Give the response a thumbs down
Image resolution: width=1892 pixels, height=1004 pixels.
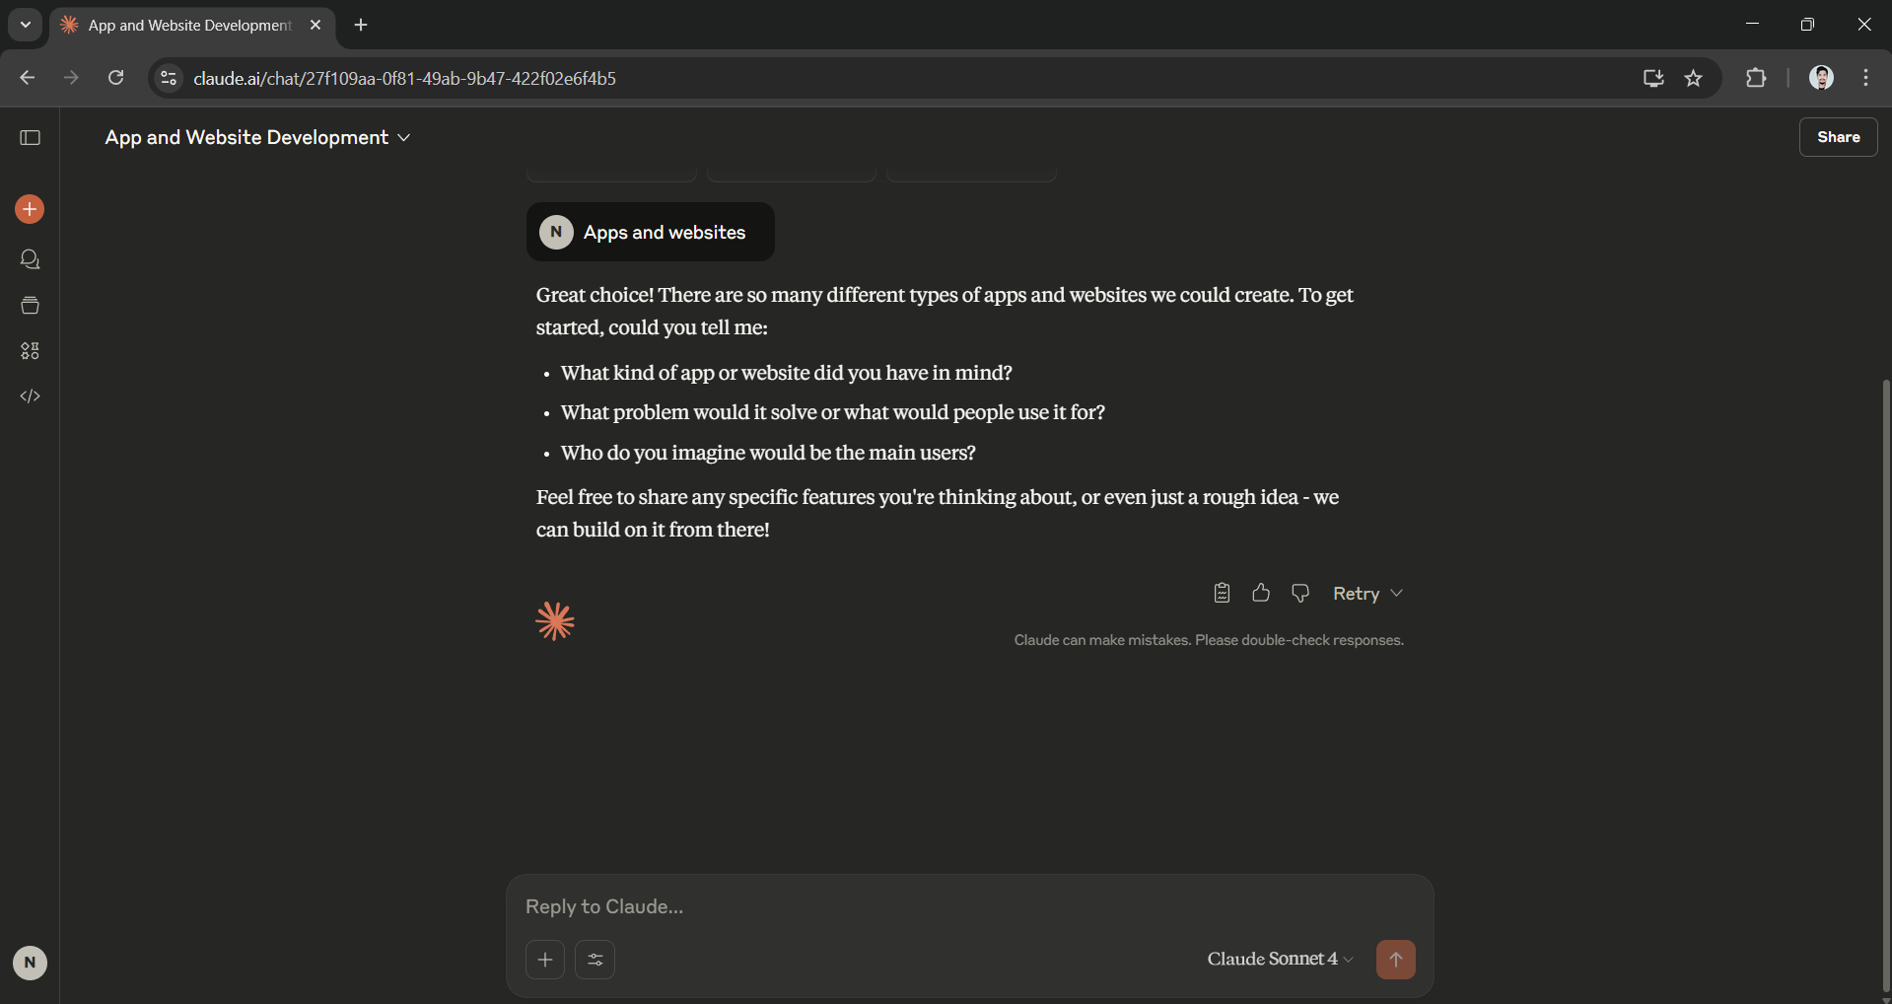coord(1300,593)
